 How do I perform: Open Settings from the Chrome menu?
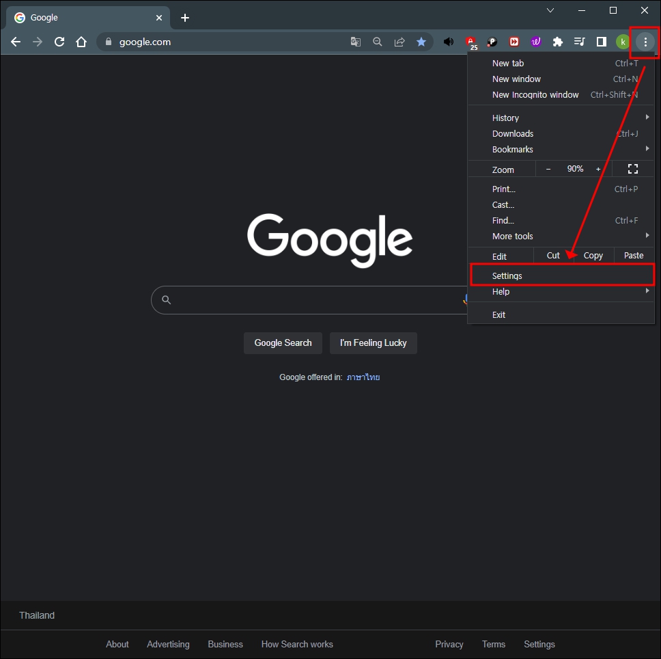pyautogui.click(x=561, y=276)
